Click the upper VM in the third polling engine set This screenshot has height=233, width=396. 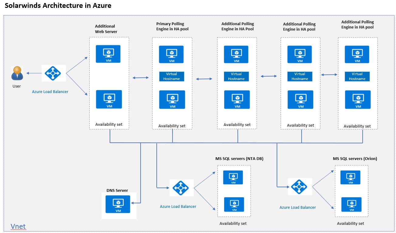tap(300, 55)
